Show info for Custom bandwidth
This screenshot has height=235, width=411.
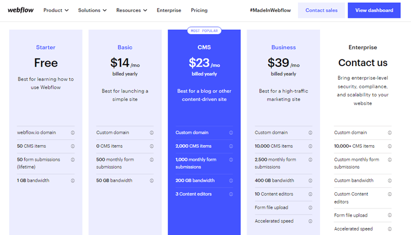point(390,181)
